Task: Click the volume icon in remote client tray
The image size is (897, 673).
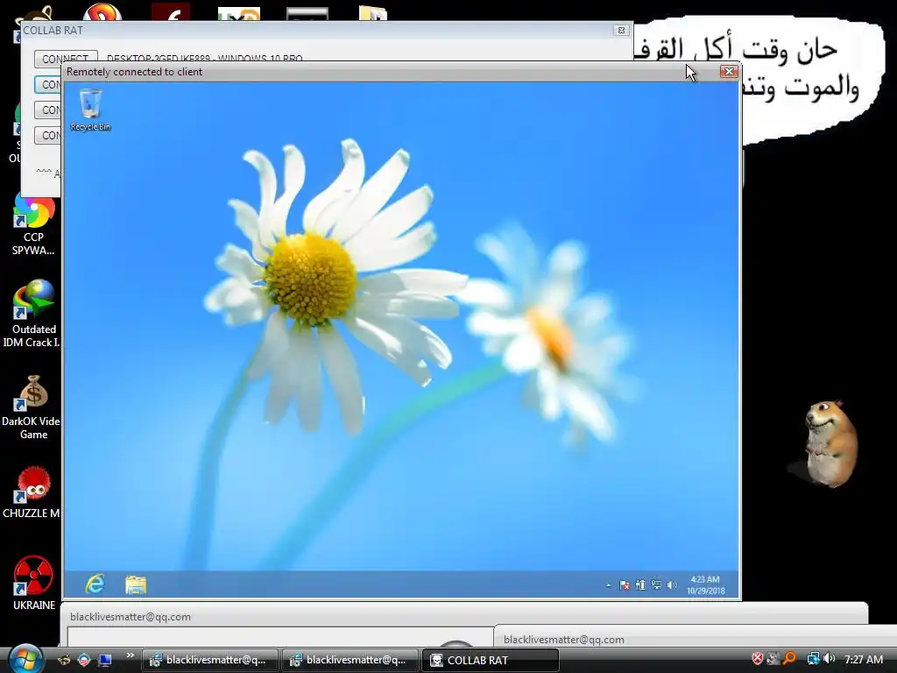Action: click(672, 584)
